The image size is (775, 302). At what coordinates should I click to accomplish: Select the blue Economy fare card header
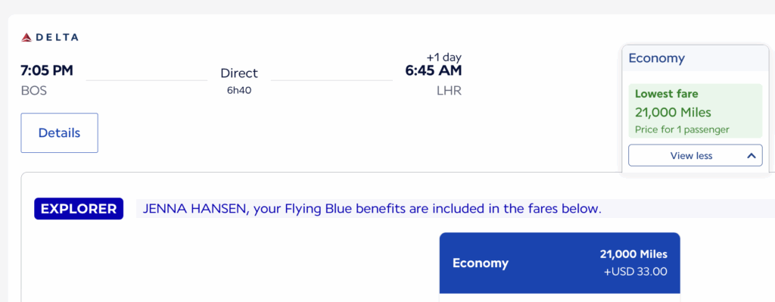click(x=559, y=263)
